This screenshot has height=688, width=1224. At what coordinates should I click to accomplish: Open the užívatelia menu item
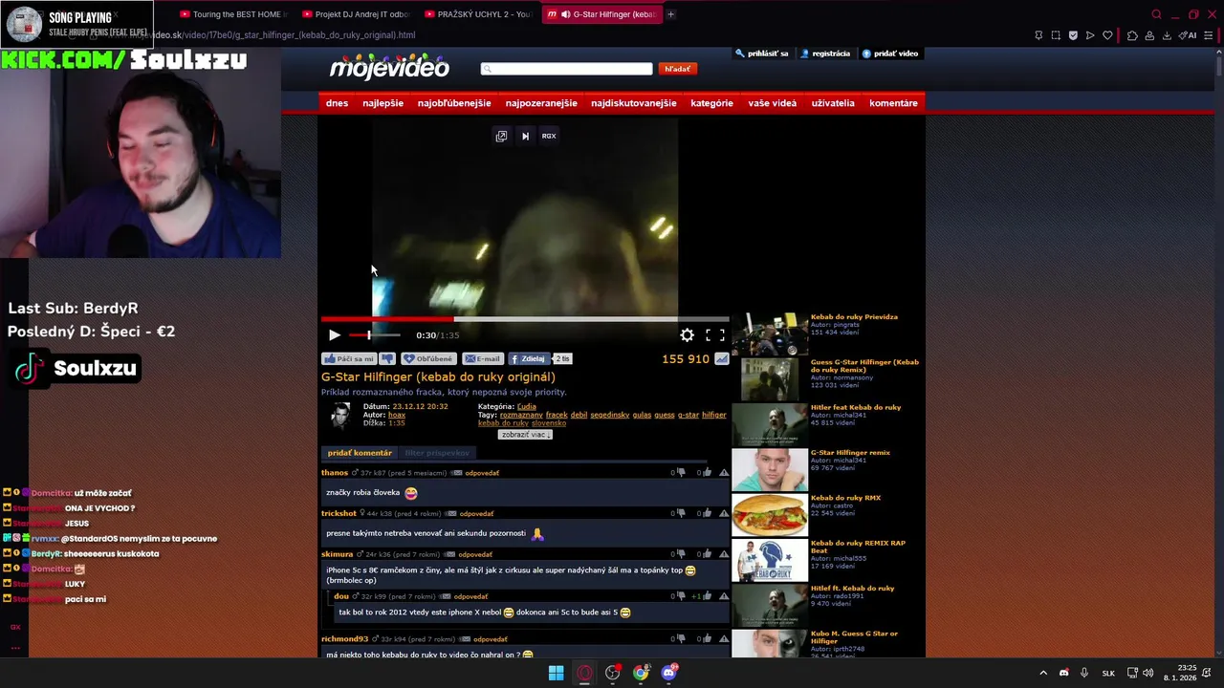(x=833, y=103)
